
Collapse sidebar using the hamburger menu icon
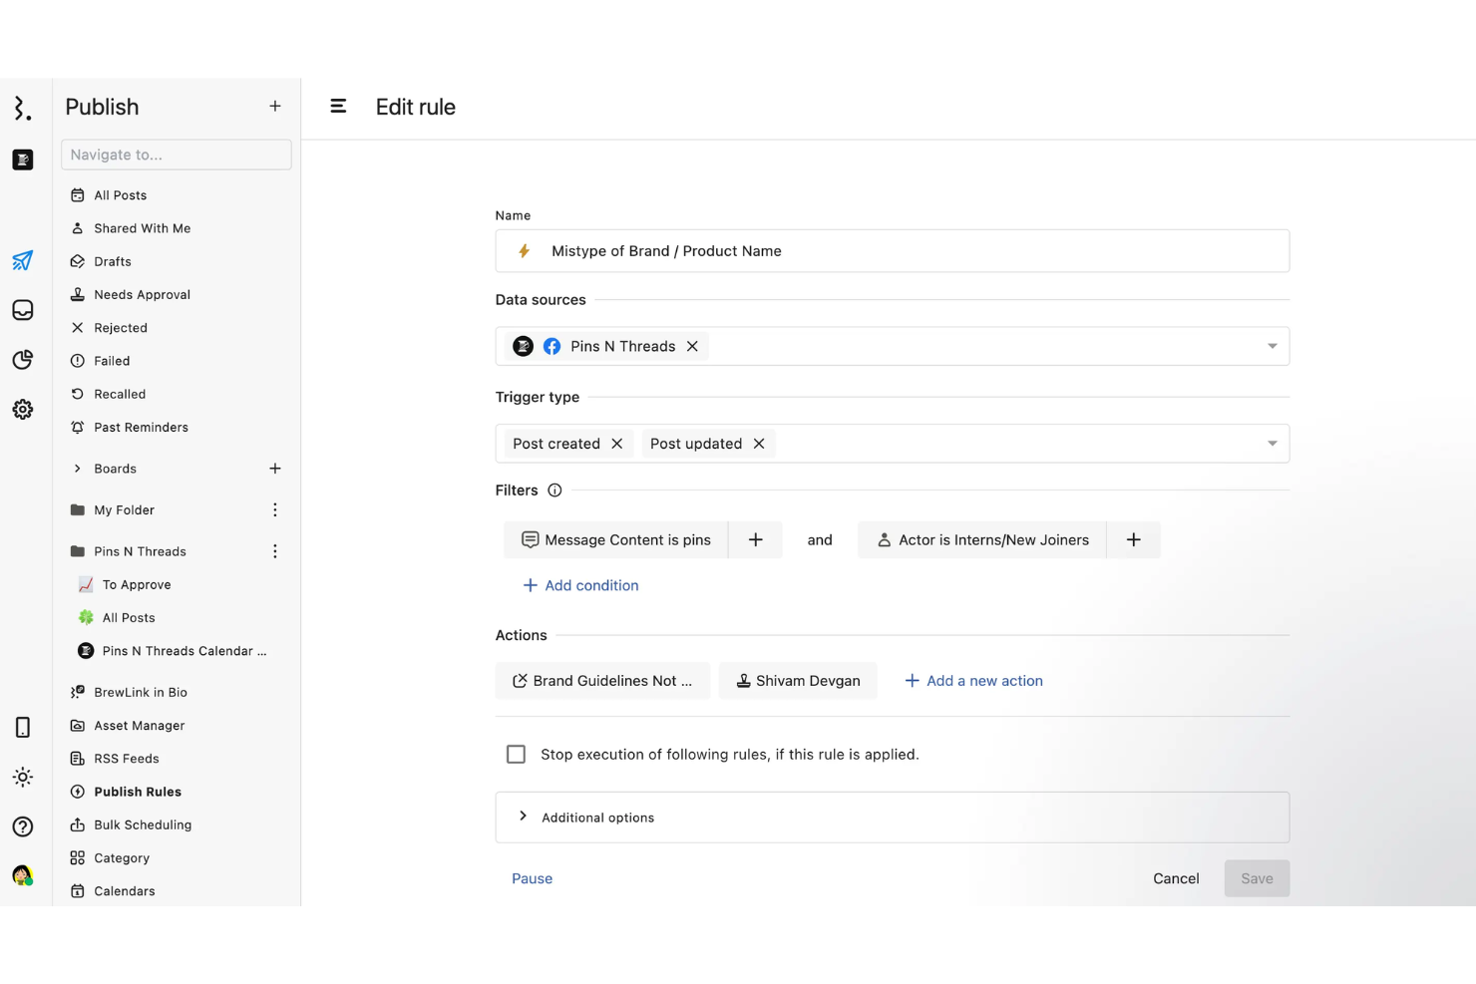(x=338, y=106)
